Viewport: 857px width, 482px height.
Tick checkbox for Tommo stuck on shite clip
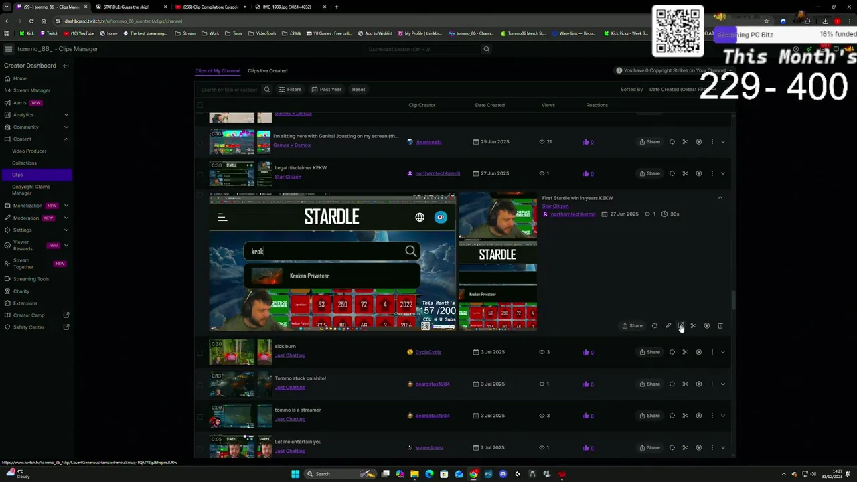200,384
